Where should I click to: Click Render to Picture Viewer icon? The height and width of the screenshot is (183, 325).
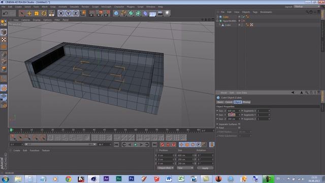pyautogui.click(x=99, y=13)
